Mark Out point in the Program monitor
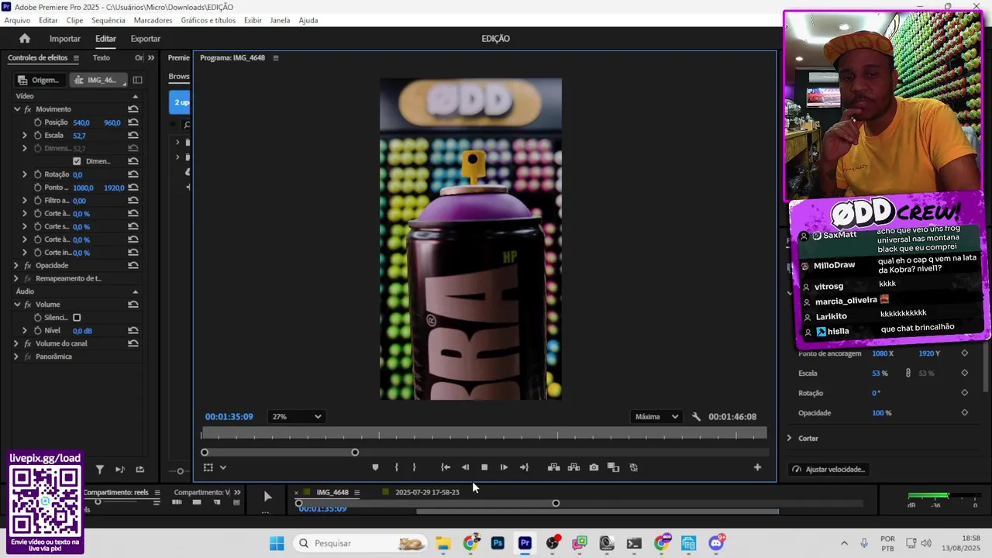Screen dimensions: 992x558 (x=414, y=467)
